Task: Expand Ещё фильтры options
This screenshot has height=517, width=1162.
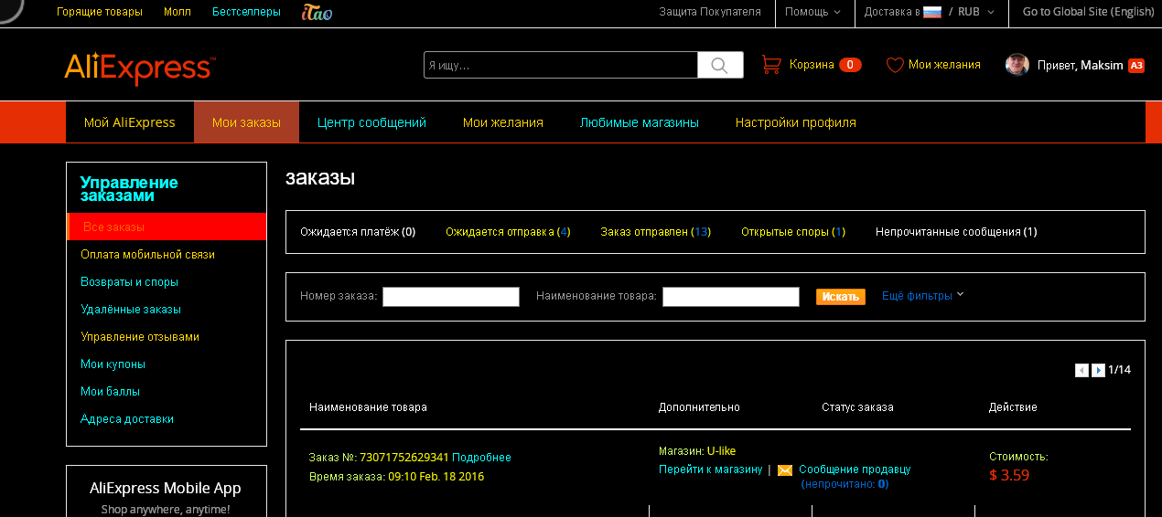Action: [923, 296]
